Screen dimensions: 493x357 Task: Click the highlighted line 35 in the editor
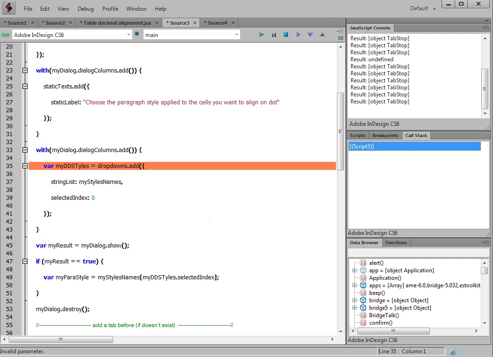[x=182, y=166]
